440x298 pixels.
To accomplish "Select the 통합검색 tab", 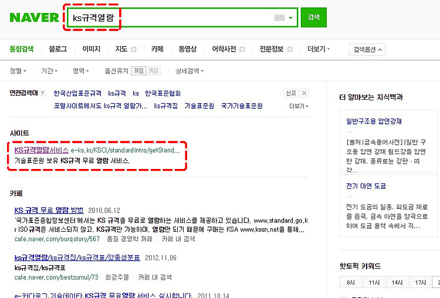I will click(x=22, y=49).
